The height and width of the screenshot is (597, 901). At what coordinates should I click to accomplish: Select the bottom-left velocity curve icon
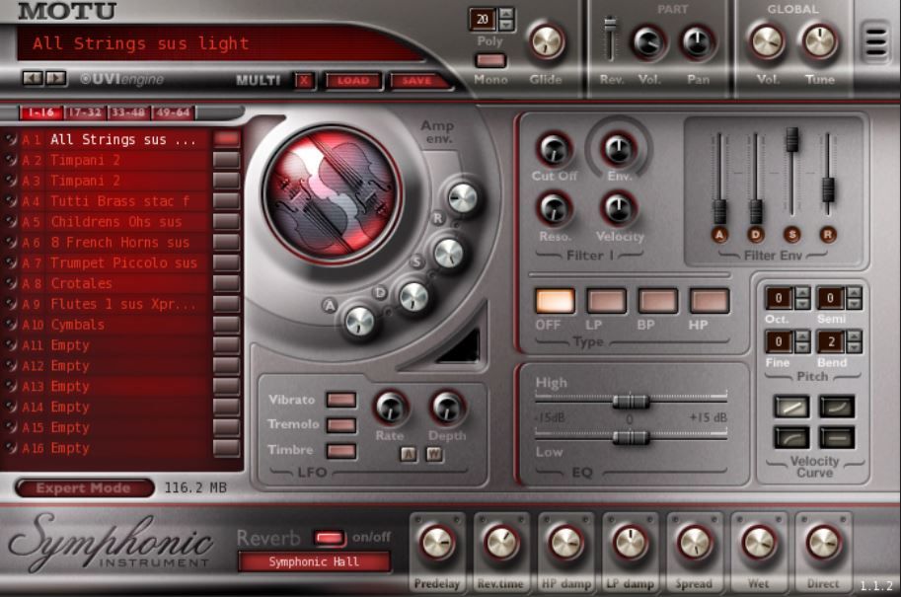pos(791,437)
